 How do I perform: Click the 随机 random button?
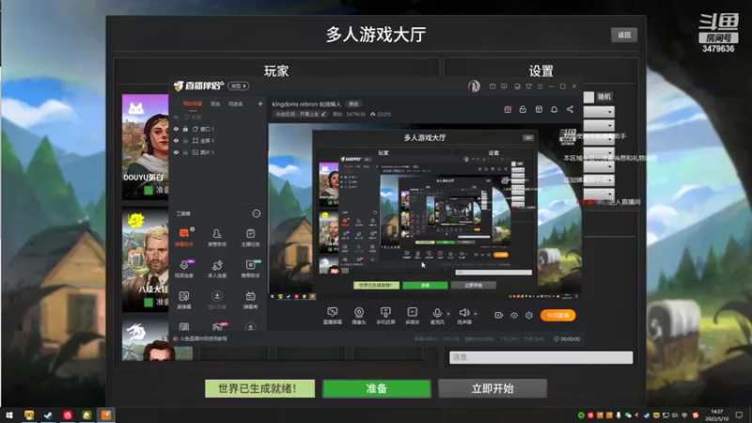[x=604, y=97]
